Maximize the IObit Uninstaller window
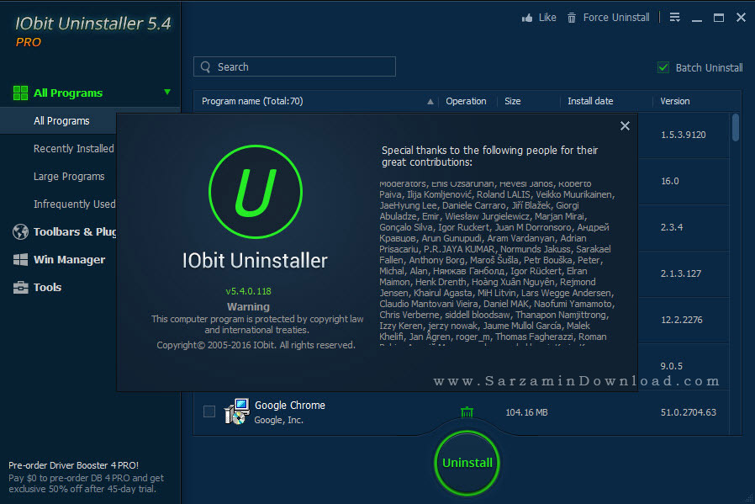The width and height of the screenshot is (755, 504). [718, 18]
